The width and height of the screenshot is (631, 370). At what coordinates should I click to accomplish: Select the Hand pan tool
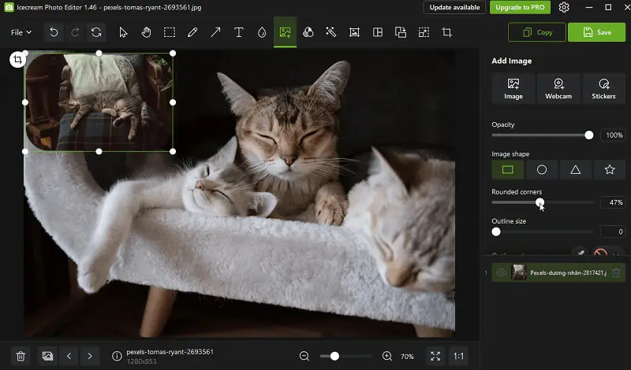146,32
